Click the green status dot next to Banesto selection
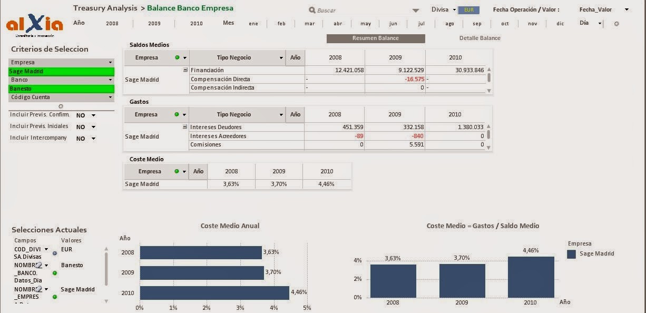The image size is (646, 313). 55,273
